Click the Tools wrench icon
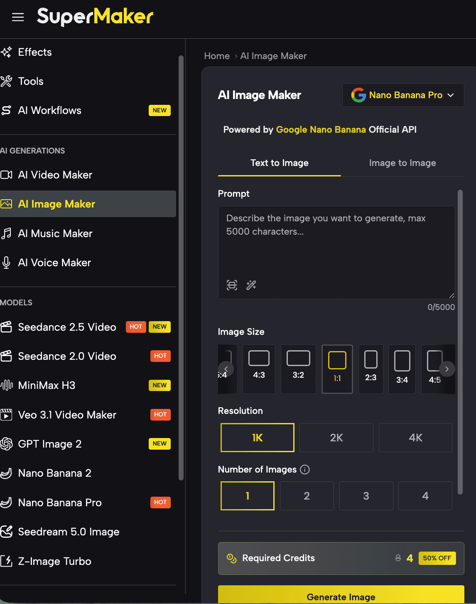 pyautogui.click(x=6, y=81)
